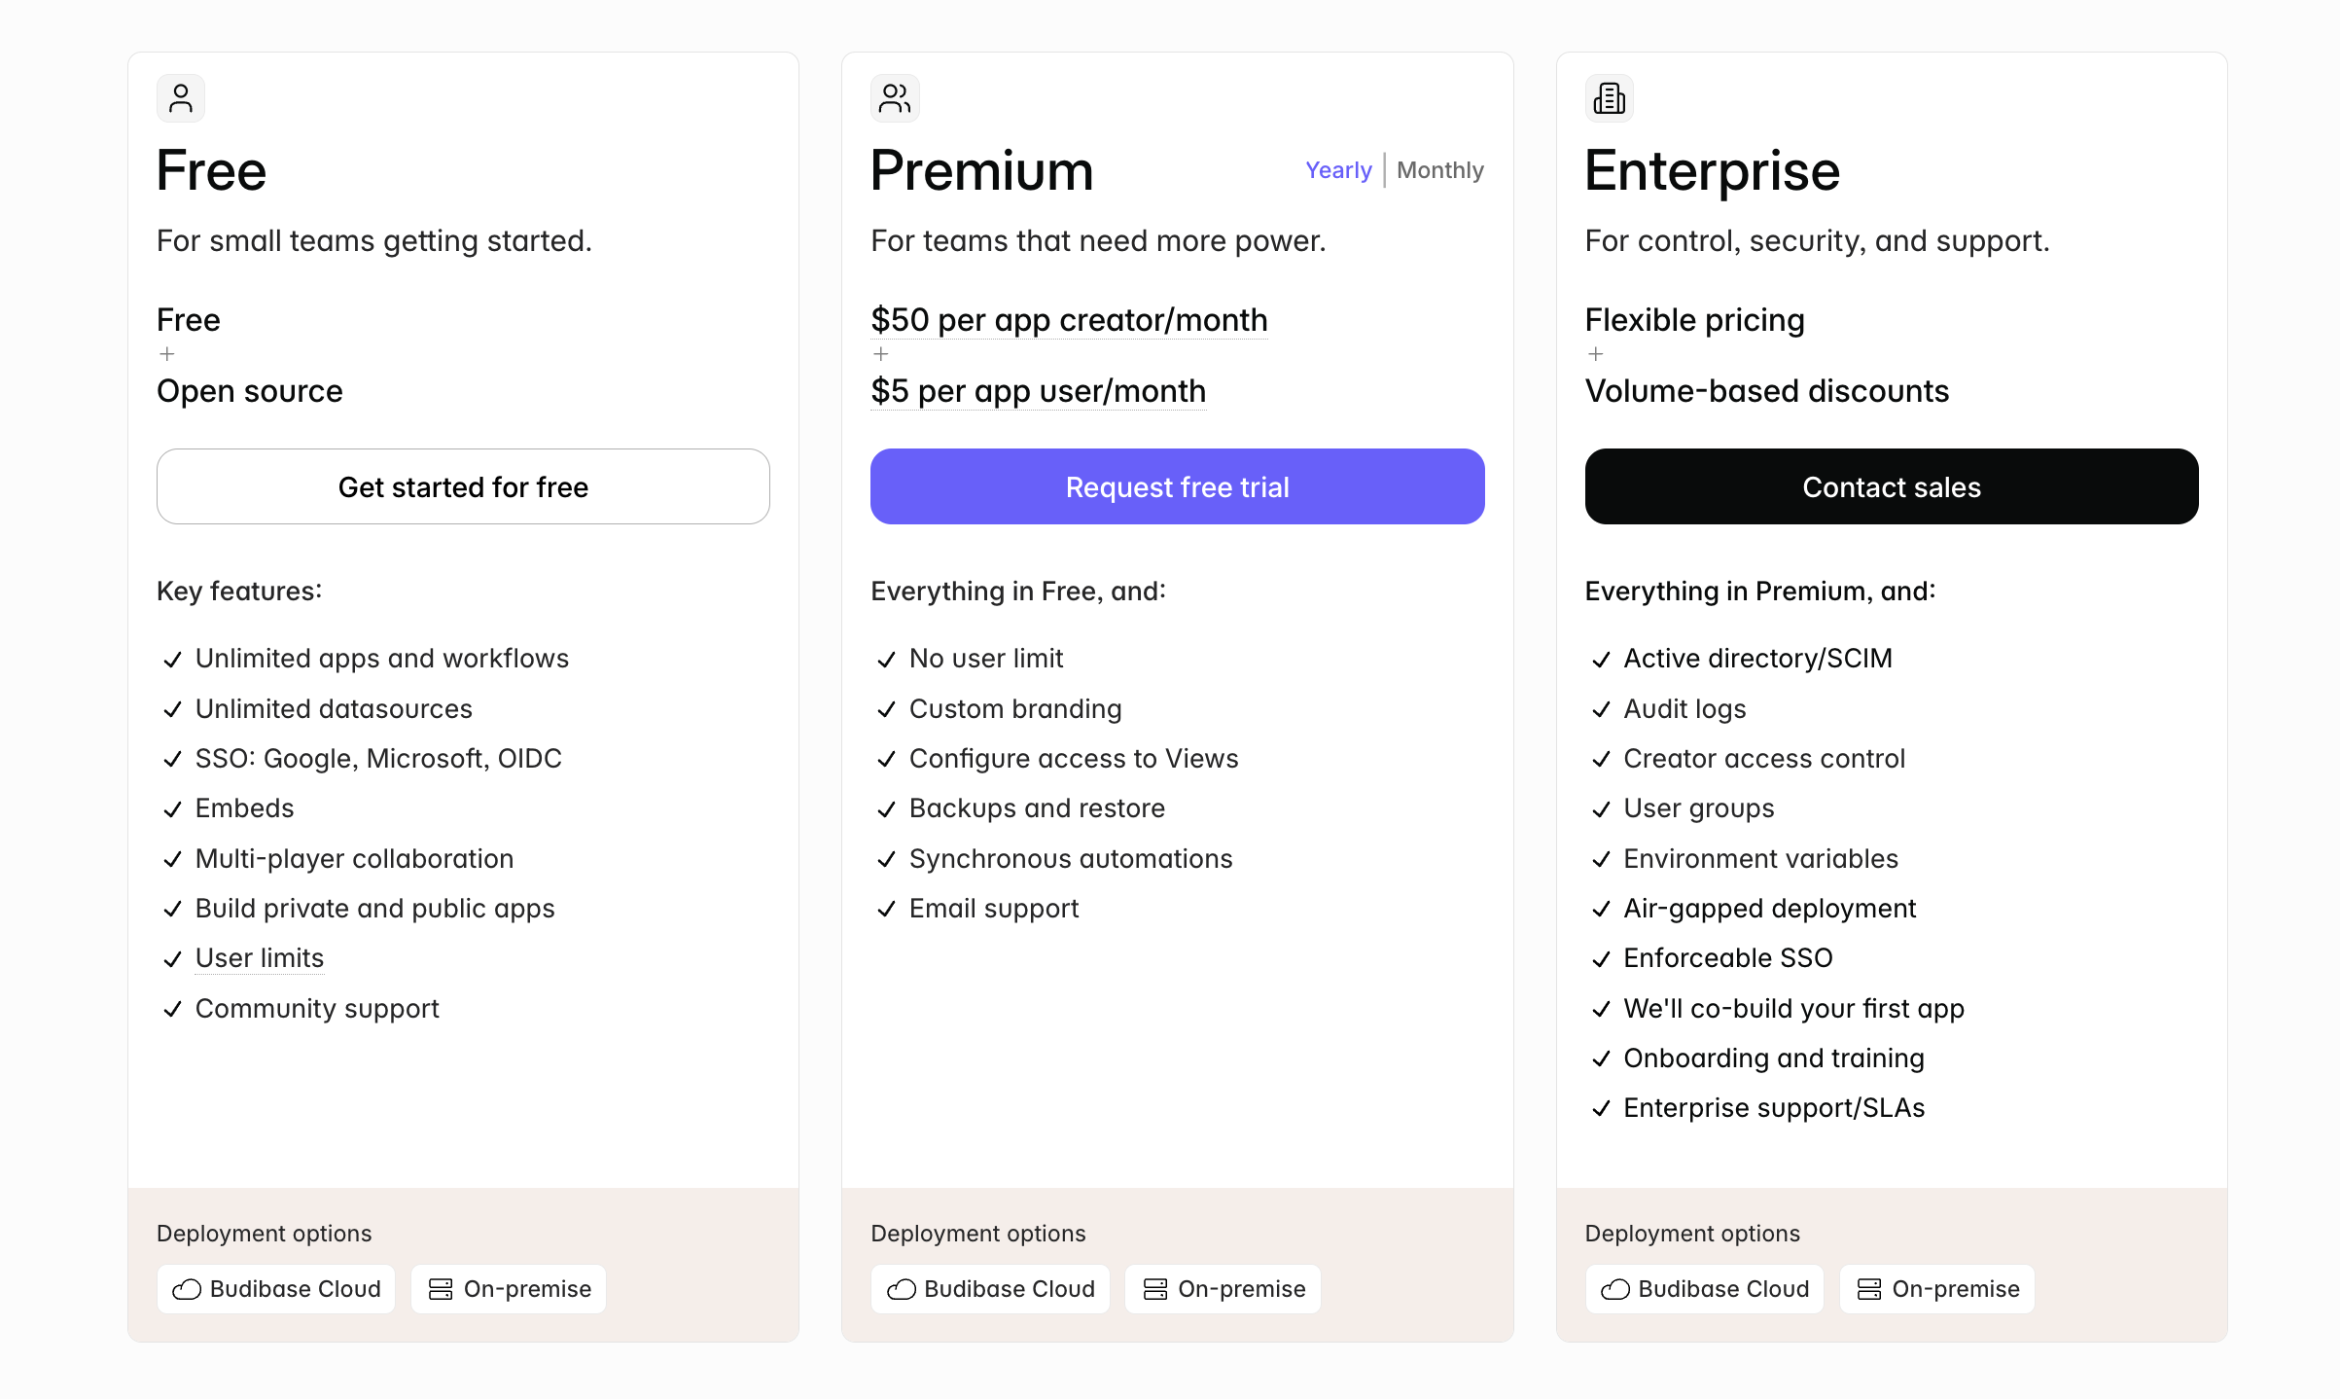The image size is (2340, 1399).
Task: Switch Premium billing to Monthly
Action: point(1440,170)
